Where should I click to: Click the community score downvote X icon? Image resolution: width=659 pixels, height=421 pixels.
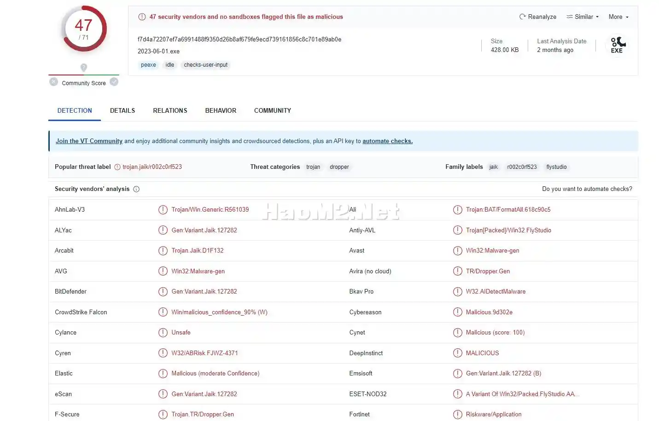tap(53, 82)
